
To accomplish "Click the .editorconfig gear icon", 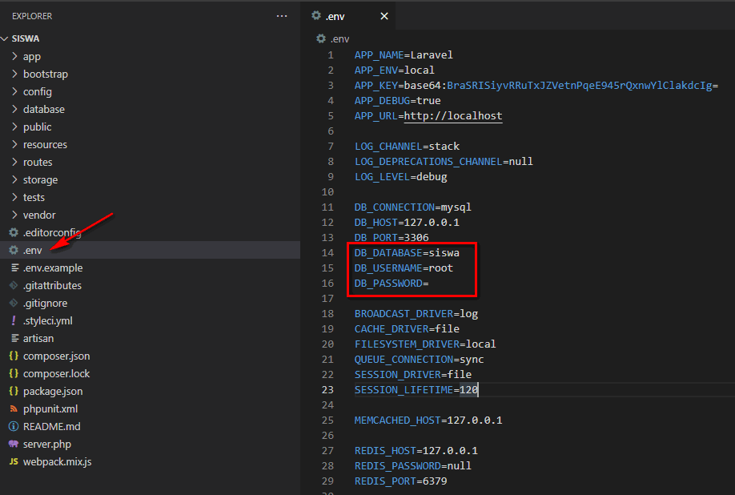I will [14, 233].
